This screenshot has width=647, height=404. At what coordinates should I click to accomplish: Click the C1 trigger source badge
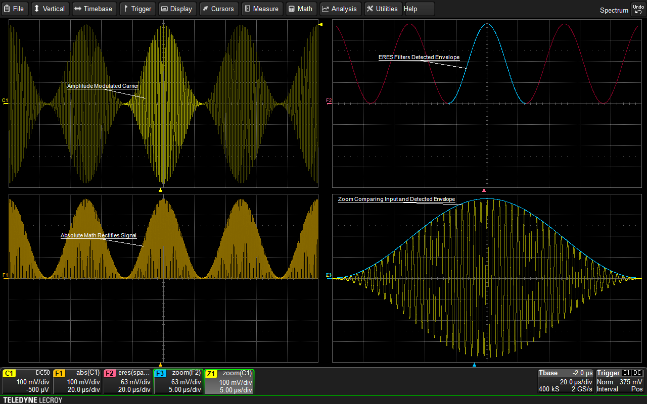[x=626, y=373]
